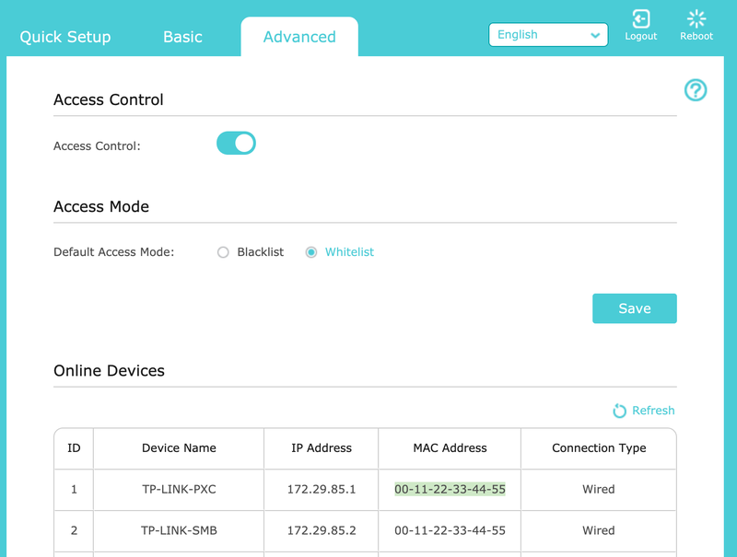
Task: Toggle the Access Control switch off
Action: tap(236, 143)
